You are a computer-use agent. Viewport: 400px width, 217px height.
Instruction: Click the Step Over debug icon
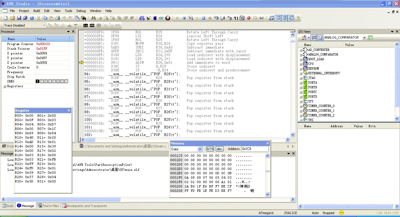223,18
